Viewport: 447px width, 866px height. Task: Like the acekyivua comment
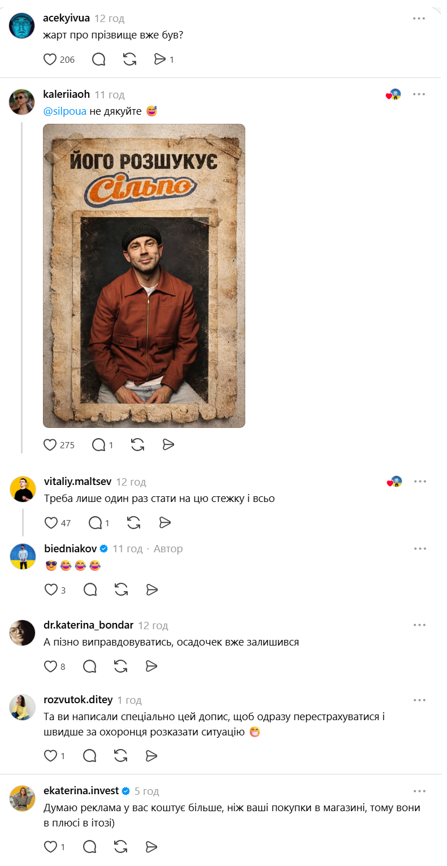point(50,59)
